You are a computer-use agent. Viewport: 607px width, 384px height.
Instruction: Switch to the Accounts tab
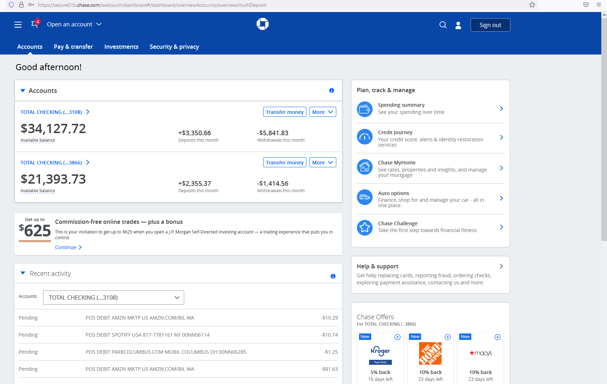pyautogui.click(x=30, y=47)
